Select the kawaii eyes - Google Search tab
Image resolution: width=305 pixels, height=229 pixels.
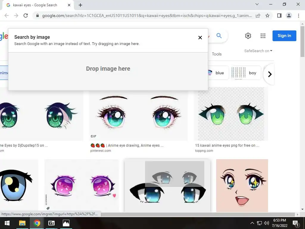(38, 5)
